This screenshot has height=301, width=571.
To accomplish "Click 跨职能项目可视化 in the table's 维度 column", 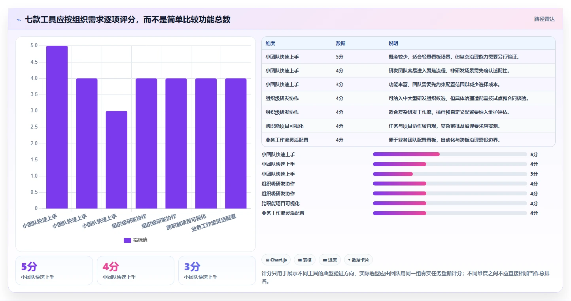I will (x=285, y=126).
